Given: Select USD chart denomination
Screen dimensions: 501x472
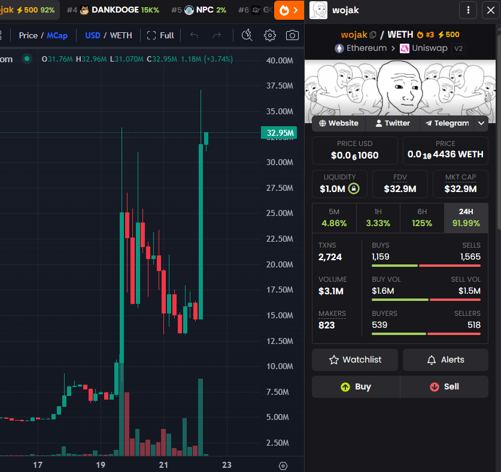Looking at the screenshot, I should pyautogui.click(x=93, y=35).
